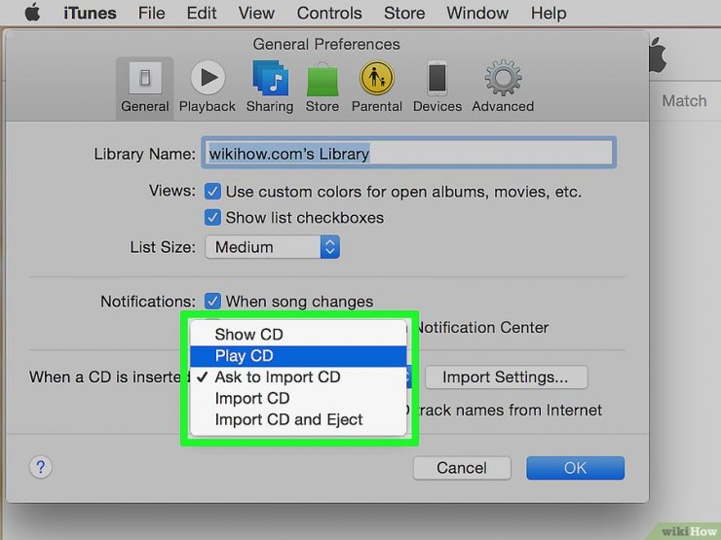Disable When song changes notification
Viewport: 721px width, 540px height.
coord(212,302)
